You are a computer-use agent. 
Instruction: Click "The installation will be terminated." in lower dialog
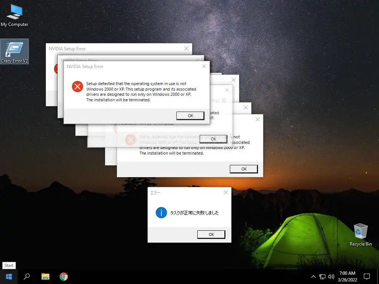[172, 153]
